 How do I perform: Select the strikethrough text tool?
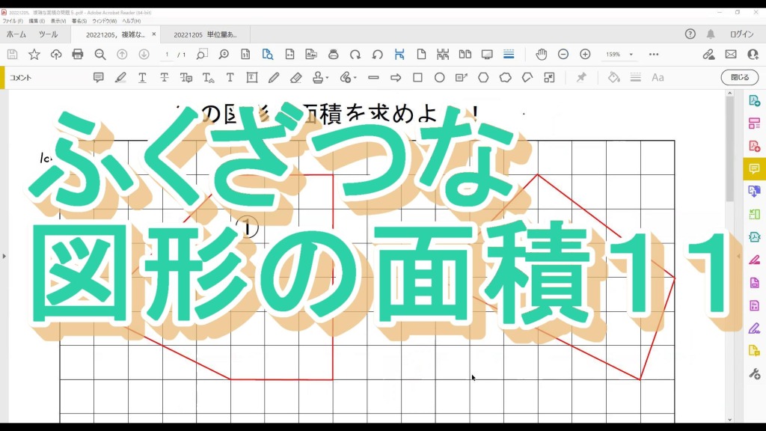[x=164, y=78]
